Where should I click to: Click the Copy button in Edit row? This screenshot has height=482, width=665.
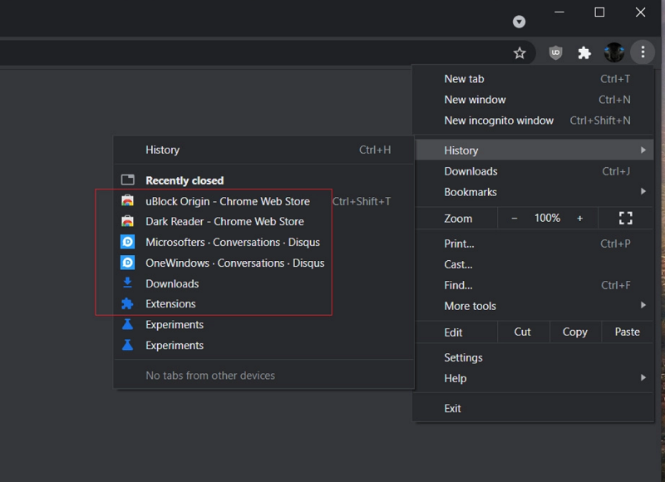pyautogui.click(x=575, y=332)
